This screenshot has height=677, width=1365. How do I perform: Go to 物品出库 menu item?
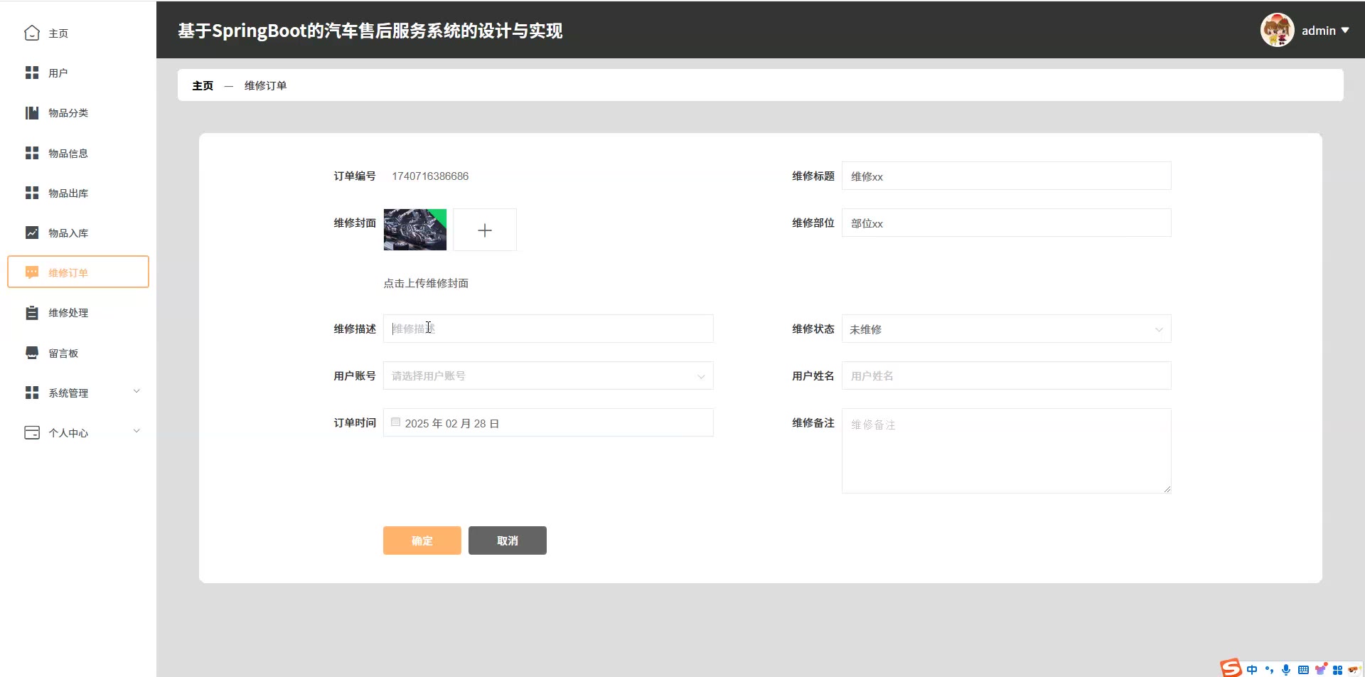point(68,193)
